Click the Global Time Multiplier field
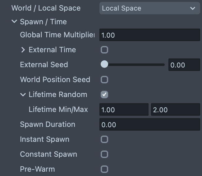The width and height of the screenshot is (202, 176). [149, 35]
